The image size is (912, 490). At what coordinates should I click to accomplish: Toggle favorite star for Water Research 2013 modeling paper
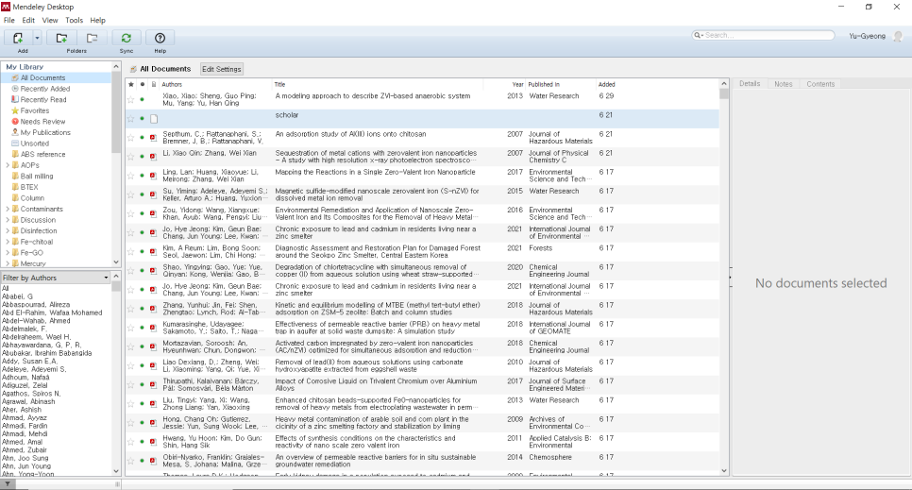pos(131,99)
